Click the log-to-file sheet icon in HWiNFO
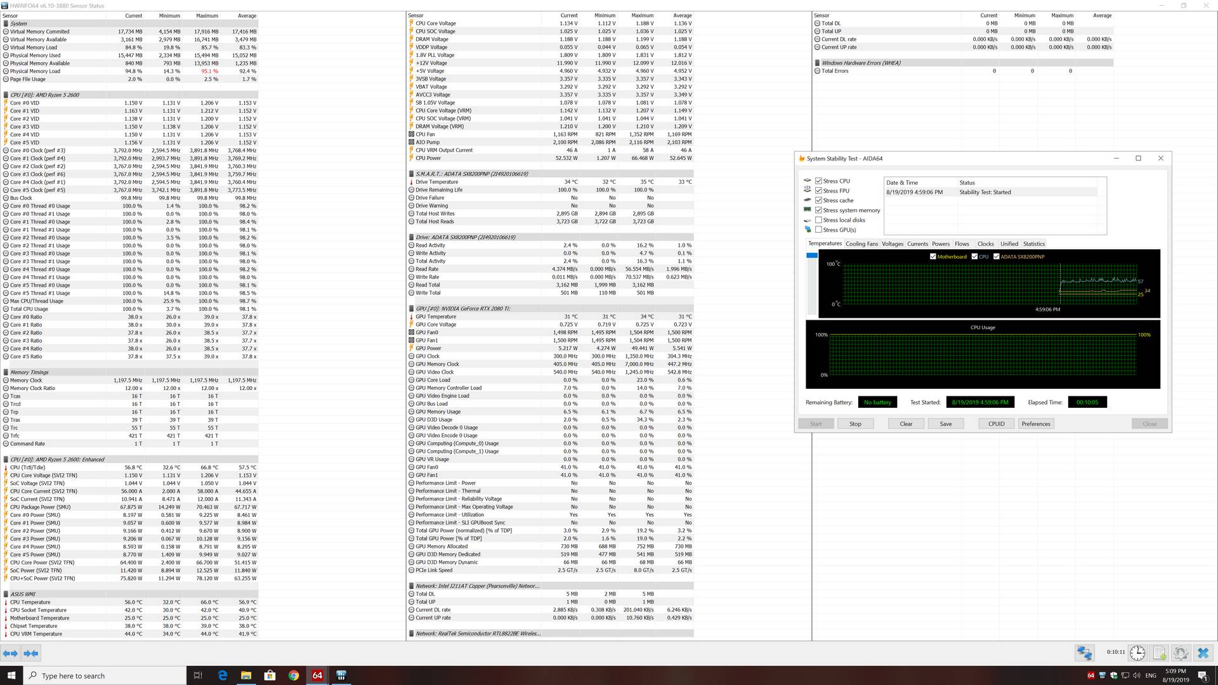 1160,653
